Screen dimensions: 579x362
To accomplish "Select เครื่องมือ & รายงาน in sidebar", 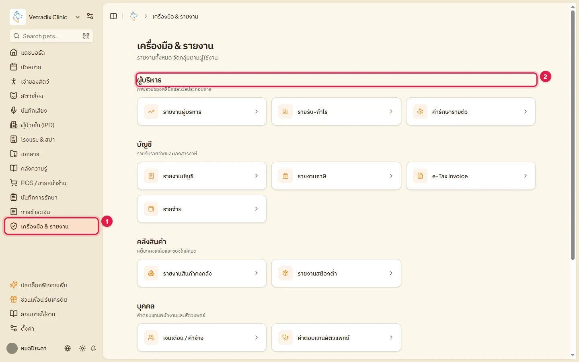I will (x=51, y=226).
